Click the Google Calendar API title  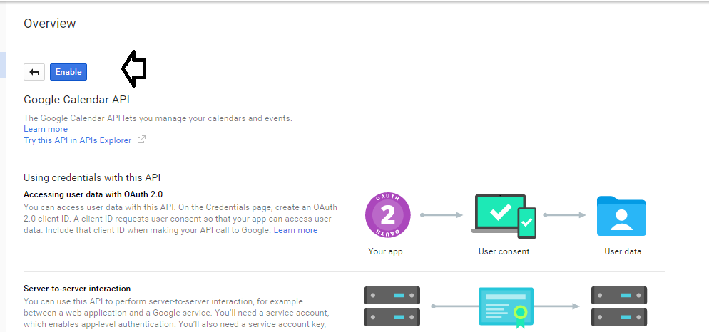click(76, 99)
